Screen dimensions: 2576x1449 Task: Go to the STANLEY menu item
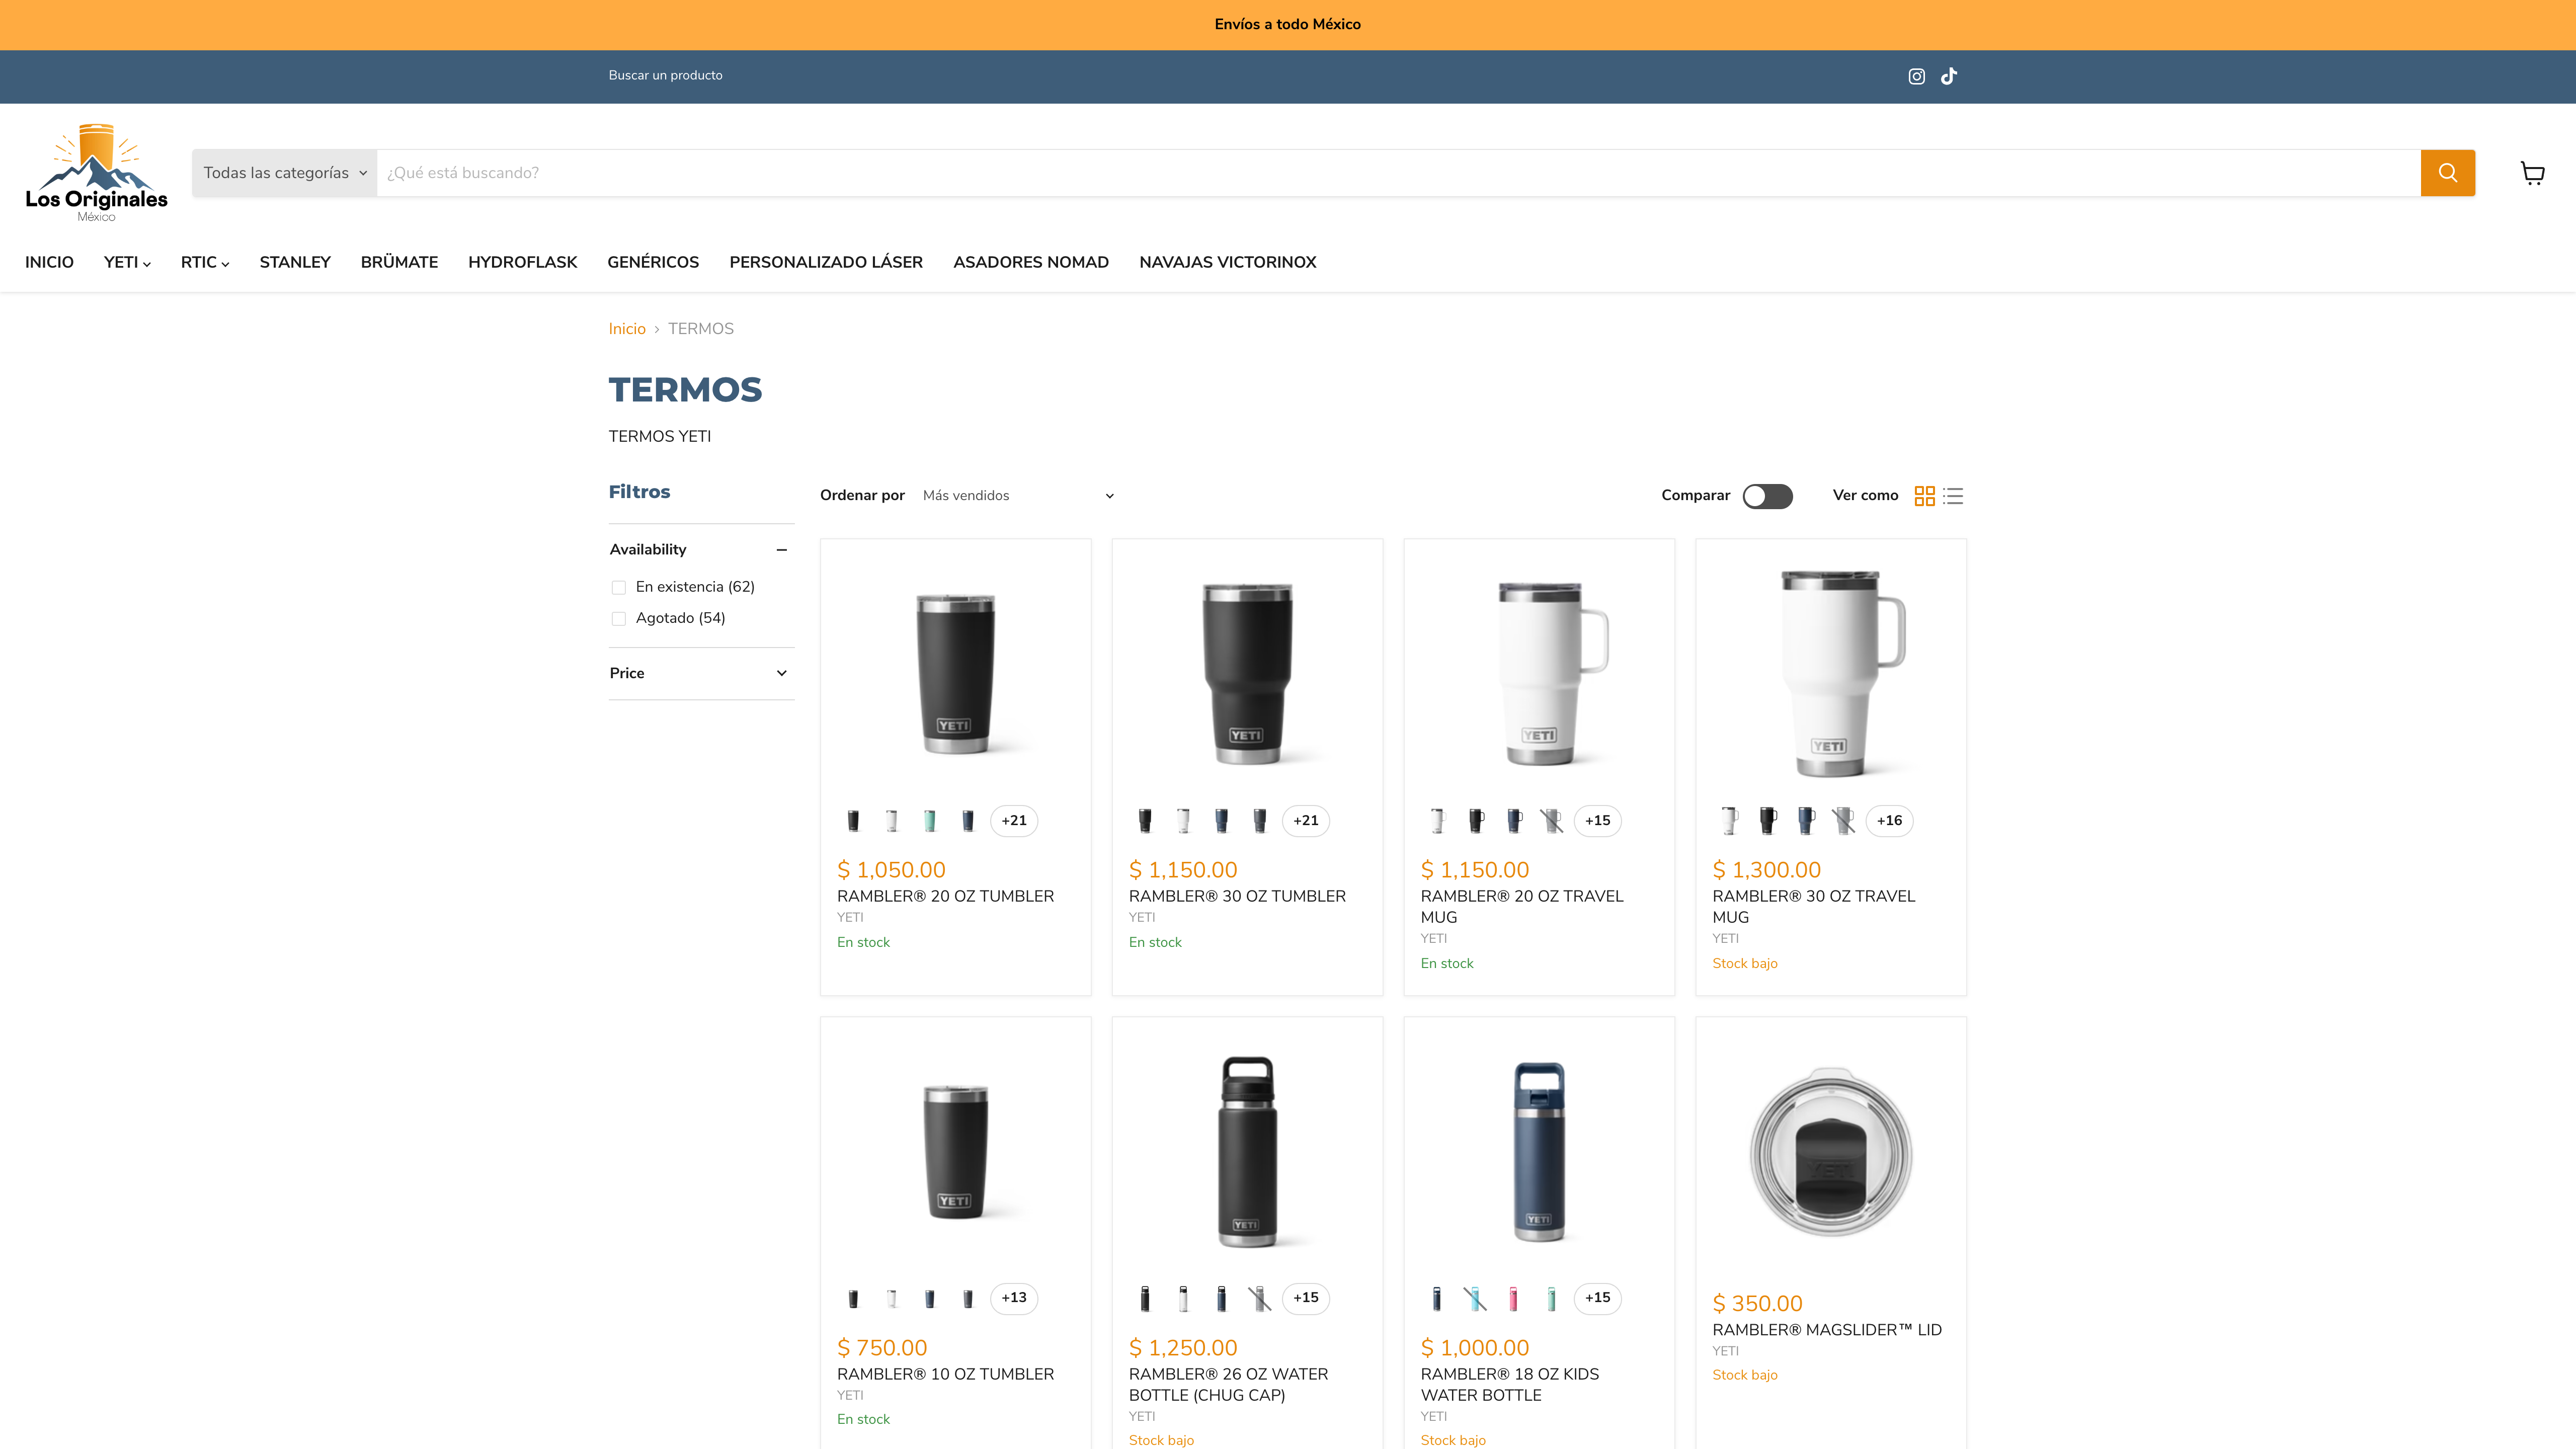[295, 262]
